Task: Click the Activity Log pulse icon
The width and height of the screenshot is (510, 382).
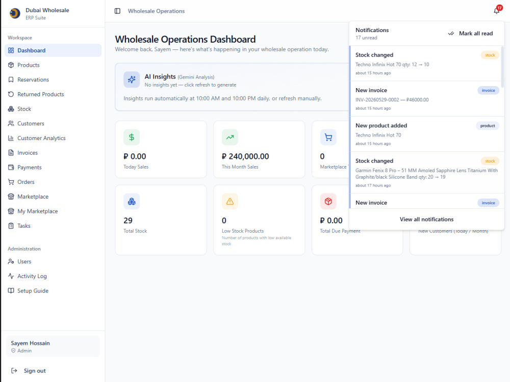Action: pyautogui.click(x=11, y=276)
